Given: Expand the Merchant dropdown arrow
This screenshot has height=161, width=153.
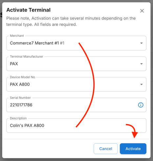Looking at the screenshot, I should [141, 43].
